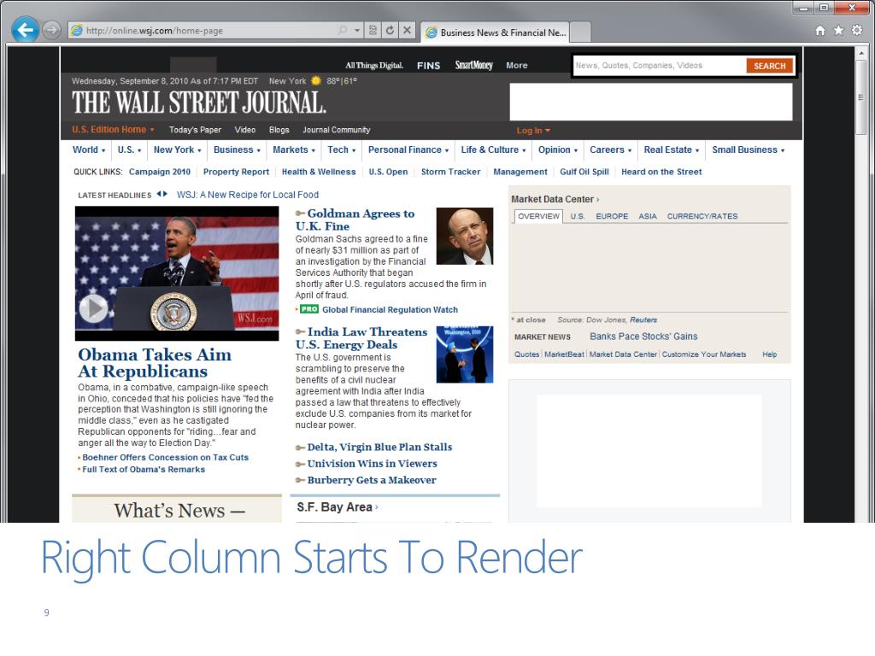Open the browser Home icon
The image size is (875, 656).
pyautogui.click(x=819, y=31)
